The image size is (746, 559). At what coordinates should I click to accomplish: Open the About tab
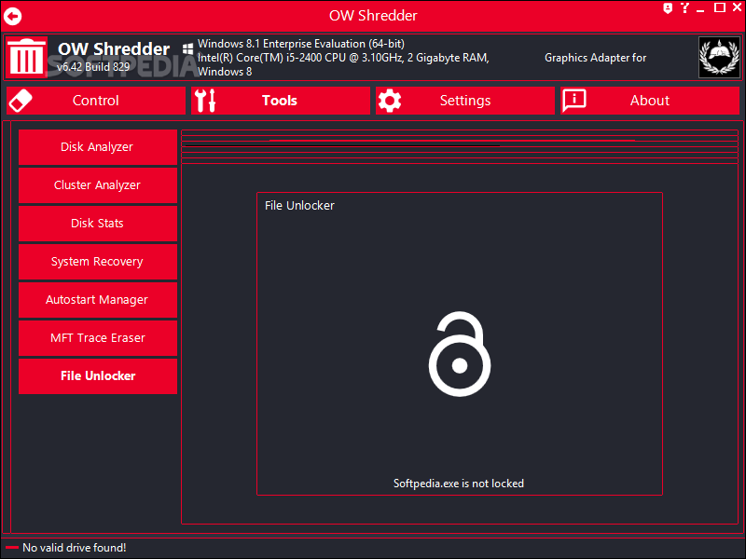tap(650, 101)
